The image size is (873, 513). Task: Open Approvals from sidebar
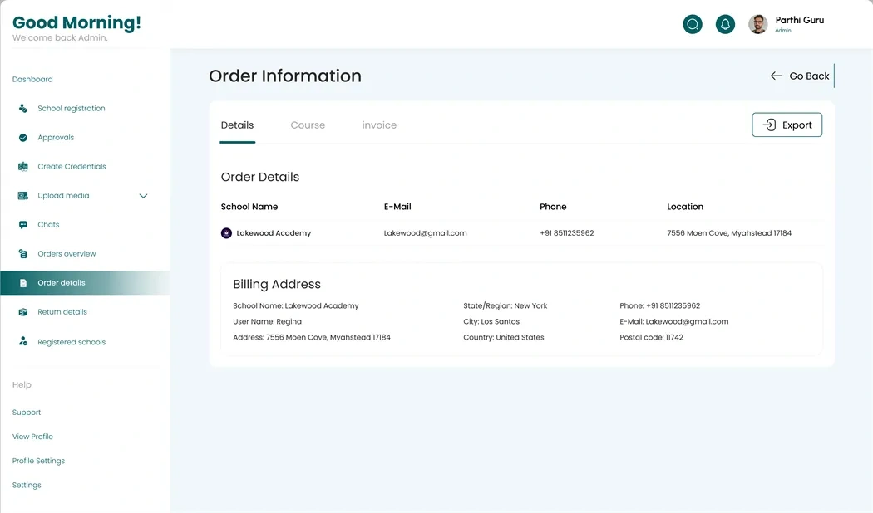click(56, 137)
